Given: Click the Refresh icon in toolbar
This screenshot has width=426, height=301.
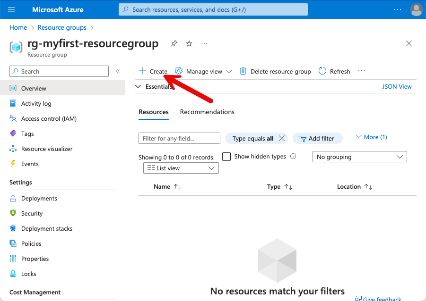Looking at the screenshot, I should tap(322, 71).
